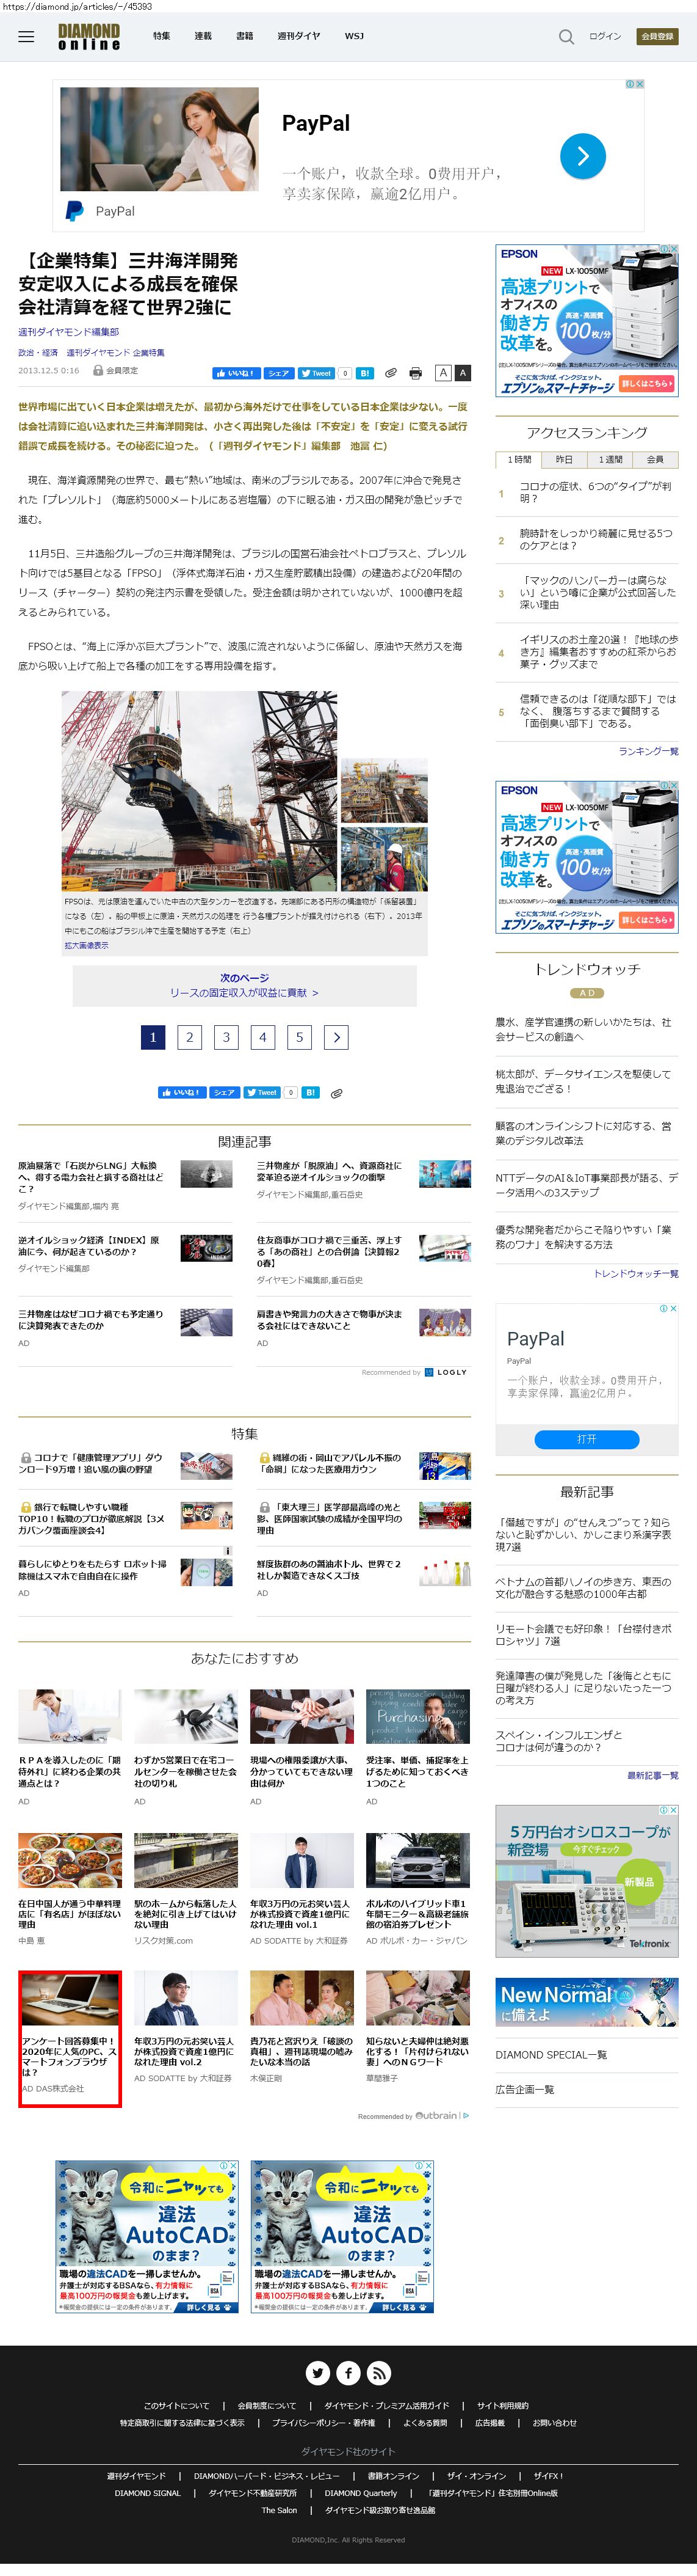Switch to white background text mode A
The height and width of the screenshot is (2576, 697).
pyautogui.click(x=442, y=373)
